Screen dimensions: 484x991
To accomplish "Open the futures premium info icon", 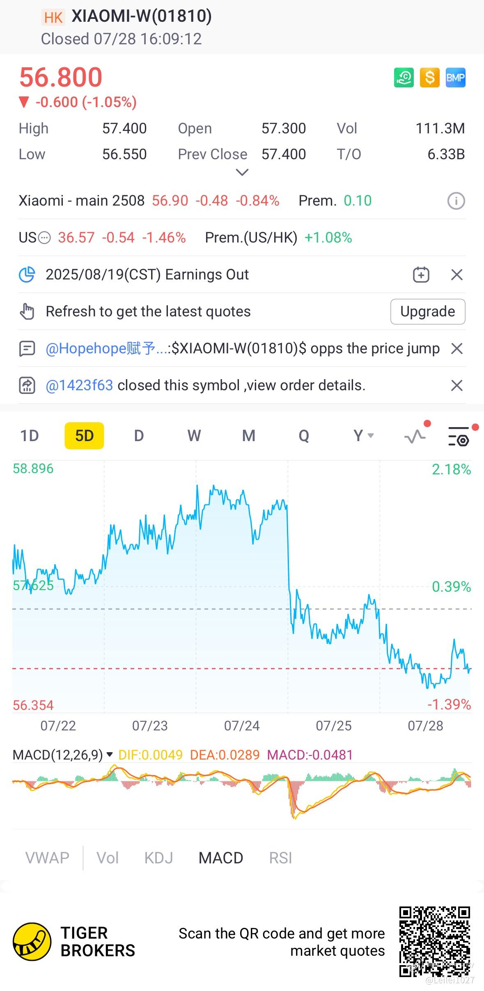I will (456, 201).
